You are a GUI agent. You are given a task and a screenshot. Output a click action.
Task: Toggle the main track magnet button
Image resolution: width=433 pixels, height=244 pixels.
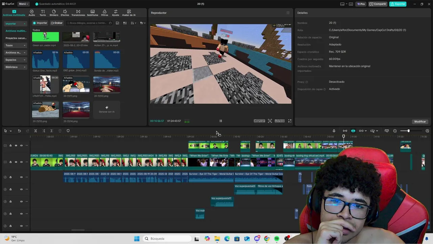coord(345,131)
